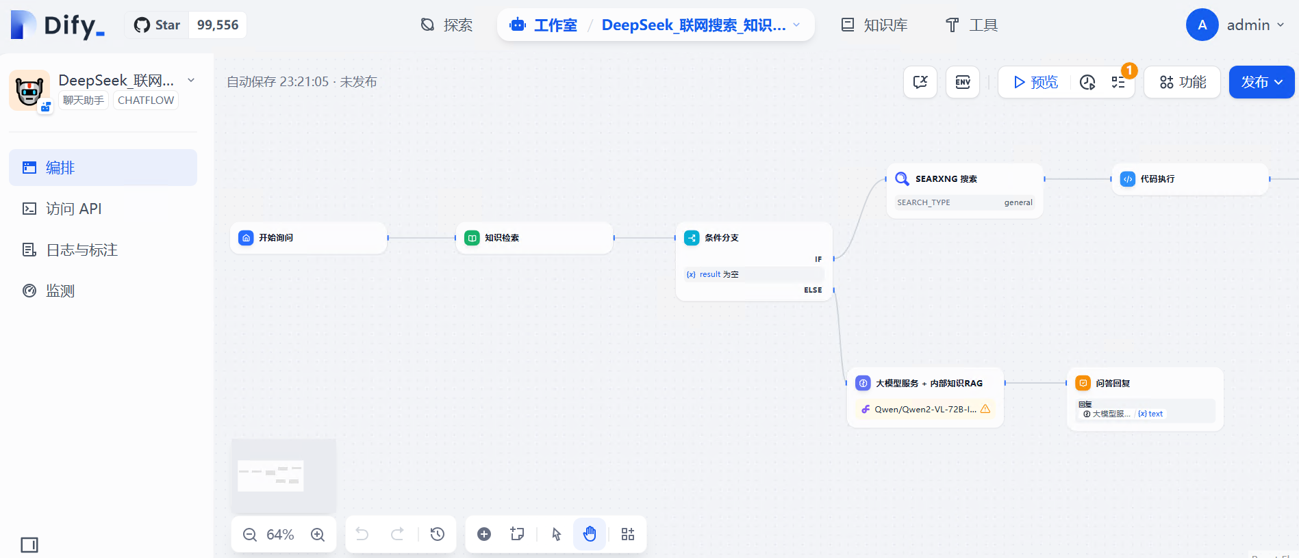Click the Dify logo

pos(58,25)
